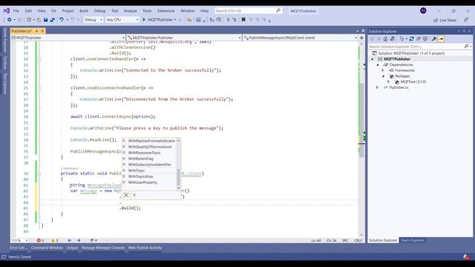
Task: Expand the Publisher.cs file node
Action: 378,88
